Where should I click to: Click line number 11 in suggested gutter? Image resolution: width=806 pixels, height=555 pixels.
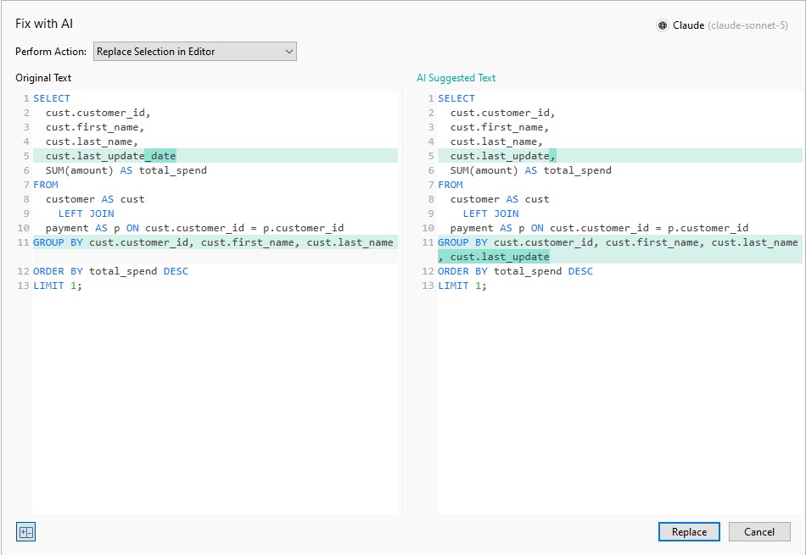click(428, 242)
